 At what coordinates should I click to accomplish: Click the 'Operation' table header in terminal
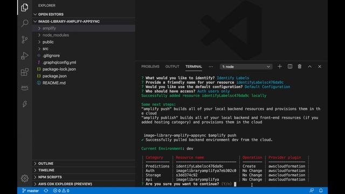pos(252,157)
